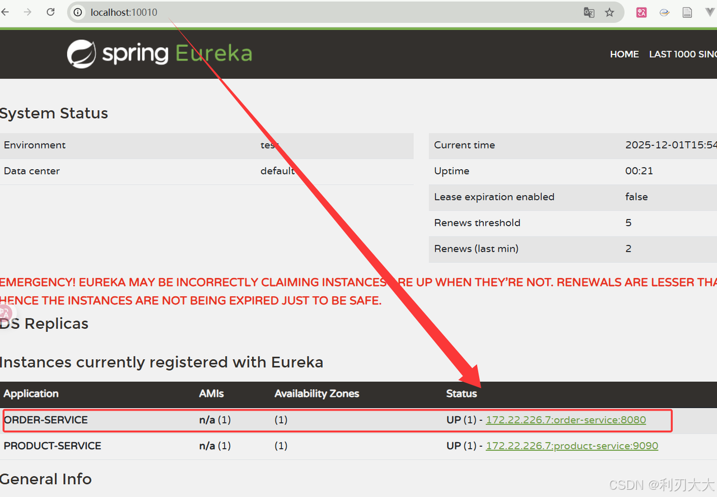Click the floating pink translate widget at left edge
The height and width of the screenshot is (497, 717).
(4, 313)
